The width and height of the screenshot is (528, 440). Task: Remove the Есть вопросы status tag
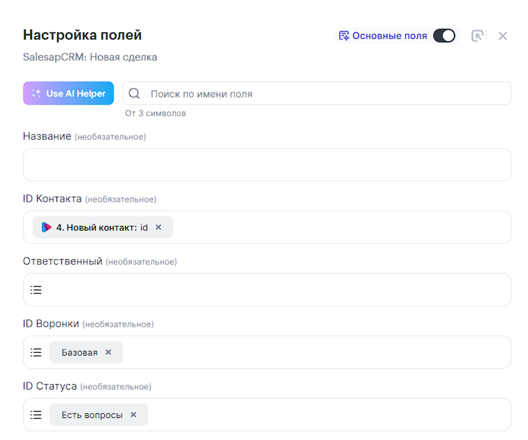pyautogui.click(x=133, y=415)
